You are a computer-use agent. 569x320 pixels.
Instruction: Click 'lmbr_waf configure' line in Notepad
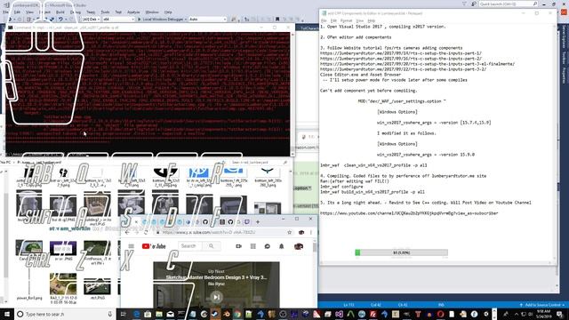341,187
